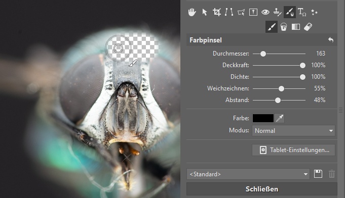Expand the <Standard> preset dropdown
Screen dimensions: 345x198
pyautogui.click(x=248, y=174)
